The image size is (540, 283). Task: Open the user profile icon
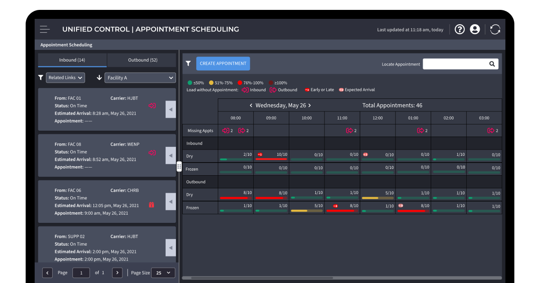click(475, 29)
